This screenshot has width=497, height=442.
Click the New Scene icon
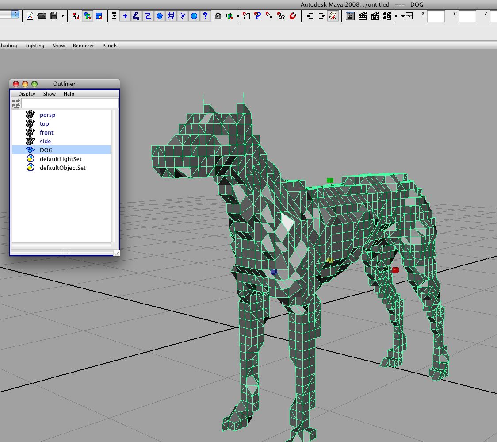pyautogui.click(x=30, y=16)
